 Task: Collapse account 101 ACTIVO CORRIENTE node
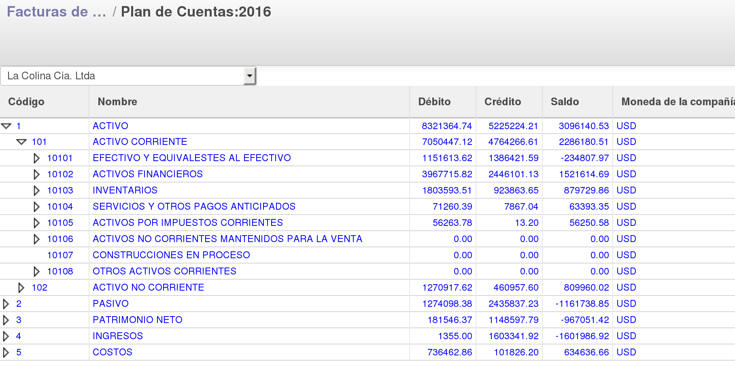tap(21, 142)
